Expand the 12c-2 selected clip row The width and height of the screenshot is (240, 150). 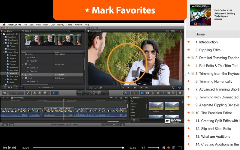(23, 75)
